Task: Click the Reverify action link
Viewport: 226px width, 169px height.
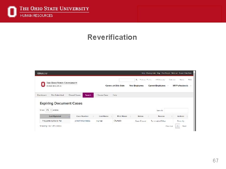Action: [180, 121]
